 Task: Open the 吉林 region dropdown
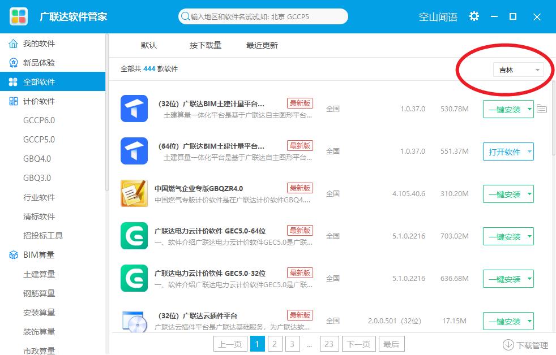point(518,70)
